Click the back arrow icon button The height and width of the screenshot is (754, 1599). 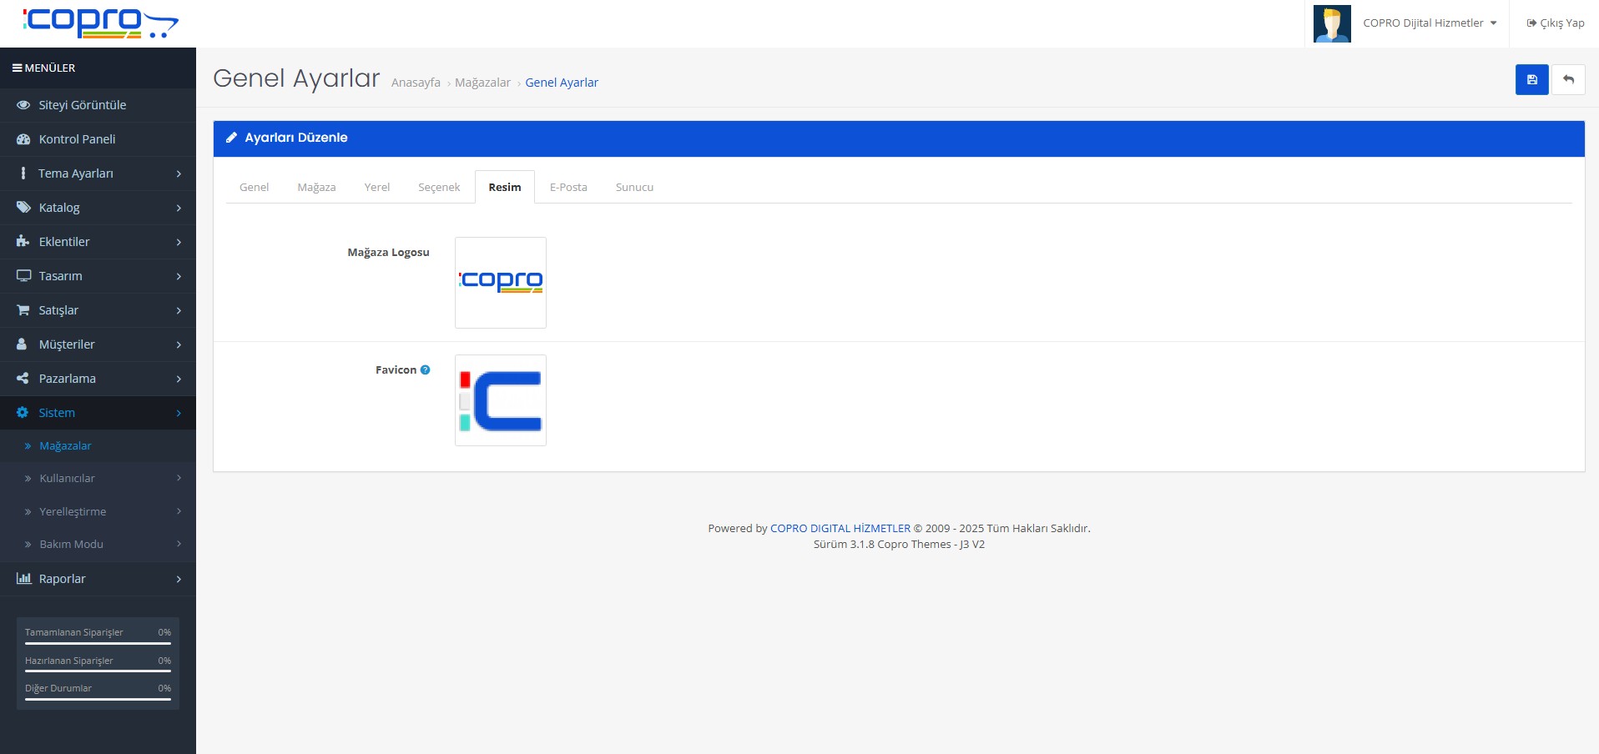pos(1568,80)
